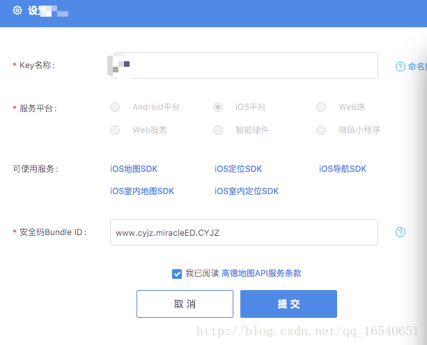Select the 智能硬件 radio button
Viewport: 427px width, 345px height.
218,130
